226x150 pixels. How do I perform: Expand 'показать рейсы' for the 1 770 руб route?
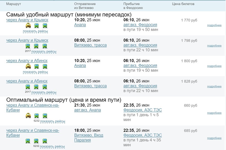35,31
